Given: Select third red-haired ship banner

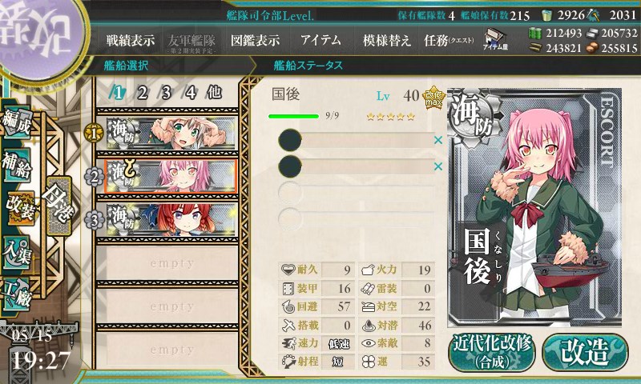Looking at the screenshot, I should click(171, 220).
